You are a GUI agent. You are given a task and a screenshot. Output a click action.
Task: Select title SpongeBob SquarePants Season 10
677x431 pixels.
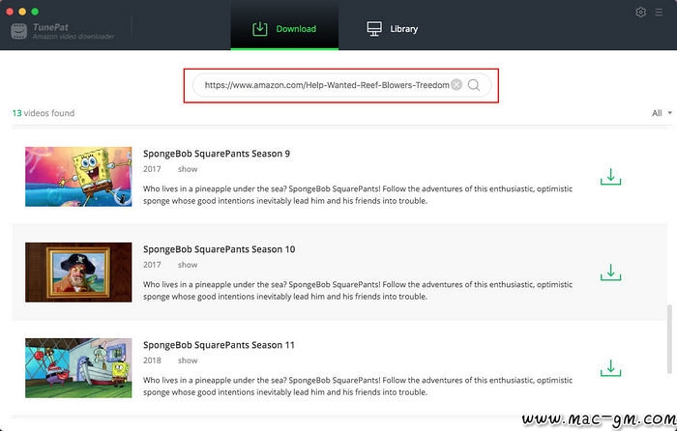pyautogui.click(x=220, y=249)
